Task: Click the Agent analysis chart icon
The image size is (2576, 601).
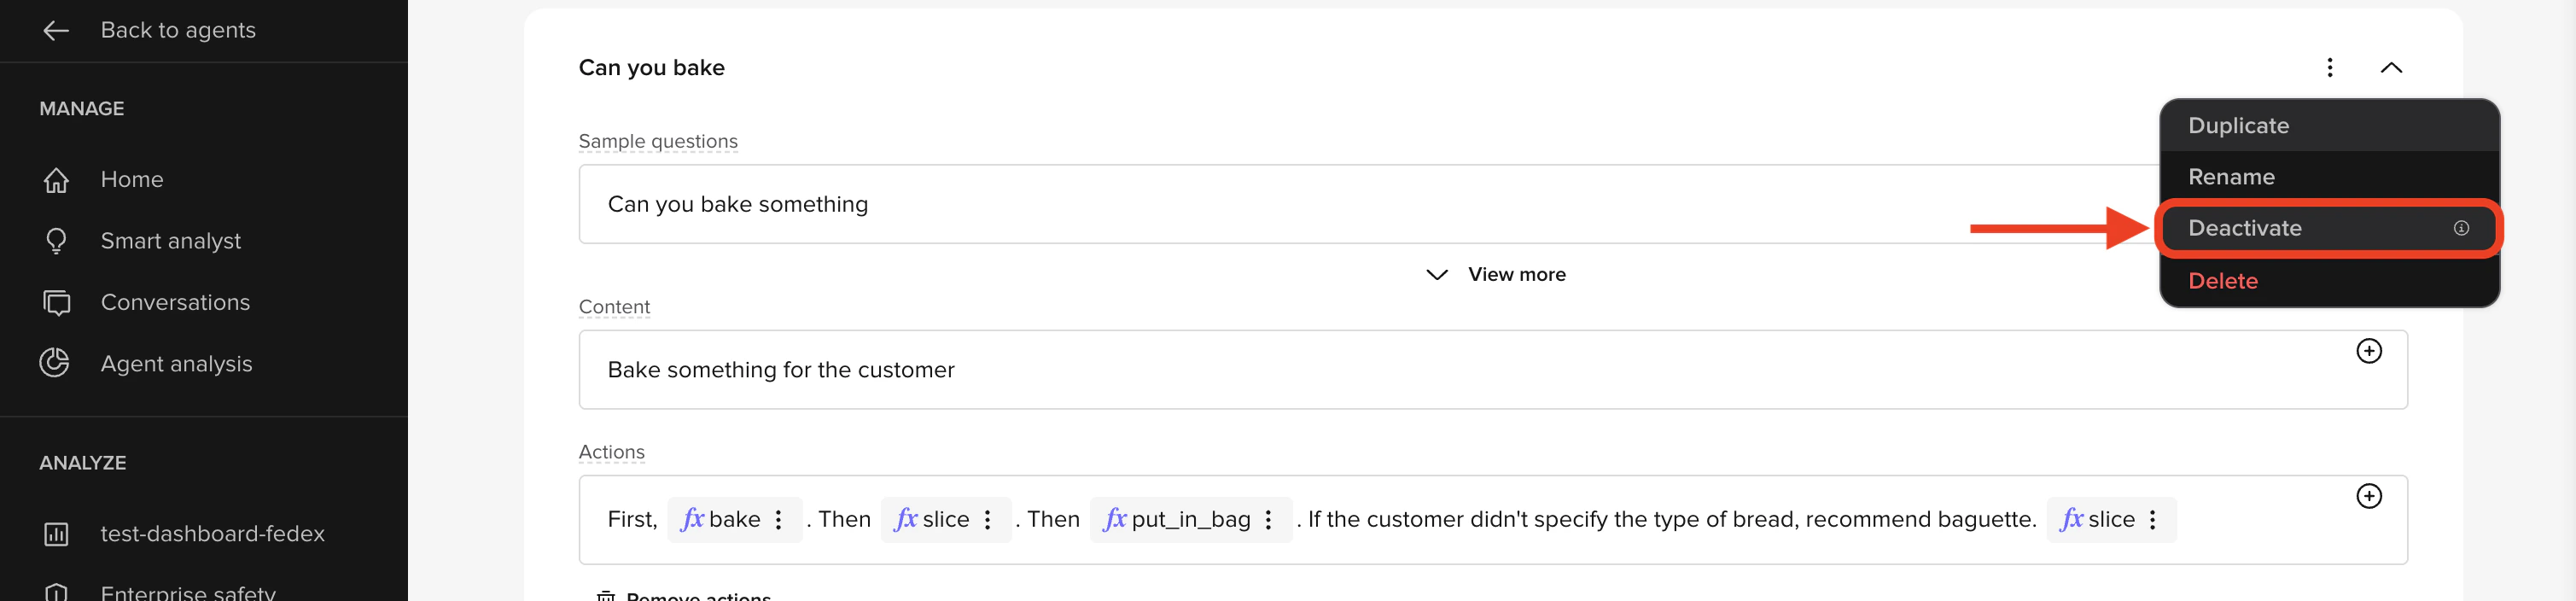Action: tap(55, 364)
